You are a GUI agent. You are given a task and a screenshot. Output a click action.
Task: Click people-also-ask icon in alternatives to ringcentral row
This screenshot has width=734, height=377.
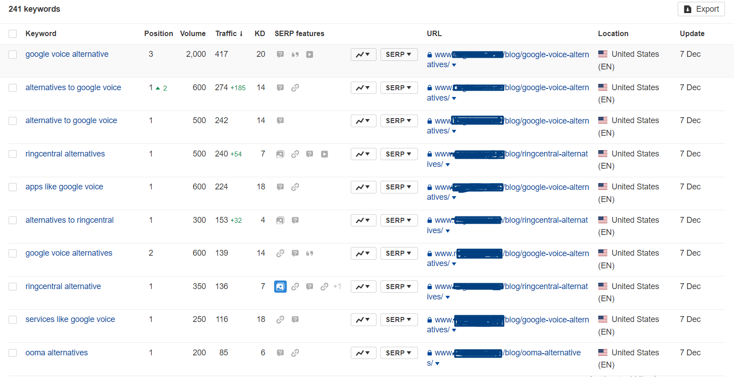click(x=295, y=221)
